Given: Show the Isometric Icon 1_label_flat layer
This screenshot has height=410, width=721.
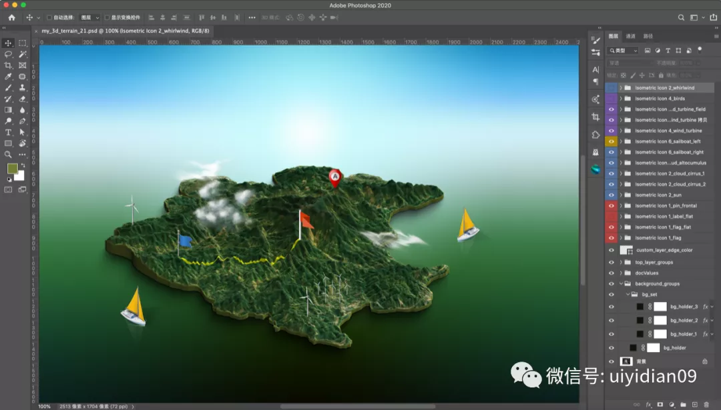Looking at the screenshot, I should tap(611, 216).
